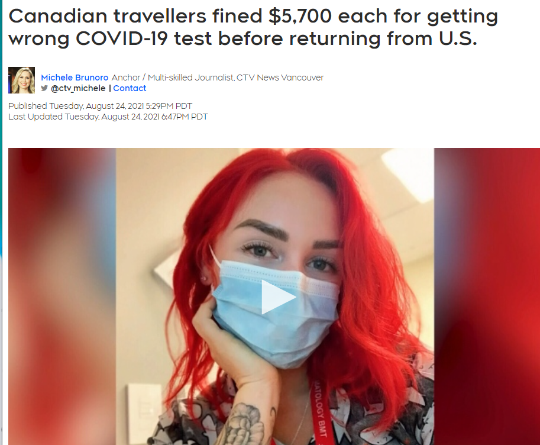Open Michele Brunoro's author page link

[x=75, y=78]
